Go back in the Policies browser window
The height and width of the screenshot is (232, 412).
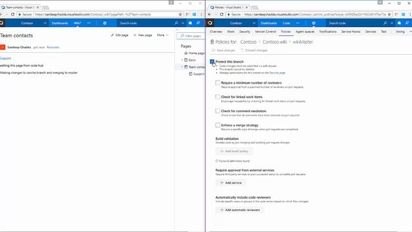(210, 14)
